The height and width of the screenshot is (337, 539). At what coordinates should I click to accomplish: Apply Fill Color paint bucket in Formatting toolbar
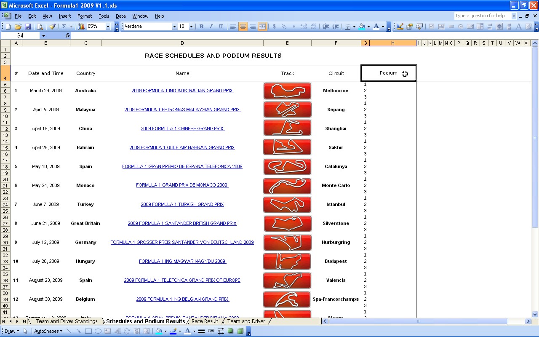click(x=362, y=26)
